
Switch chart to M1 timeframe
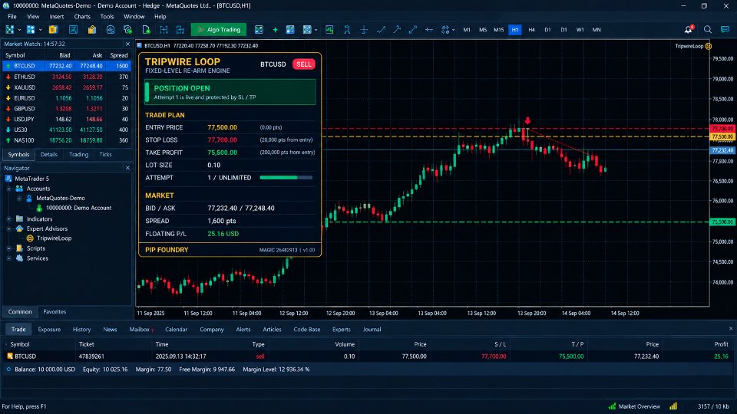click(467, 30)
